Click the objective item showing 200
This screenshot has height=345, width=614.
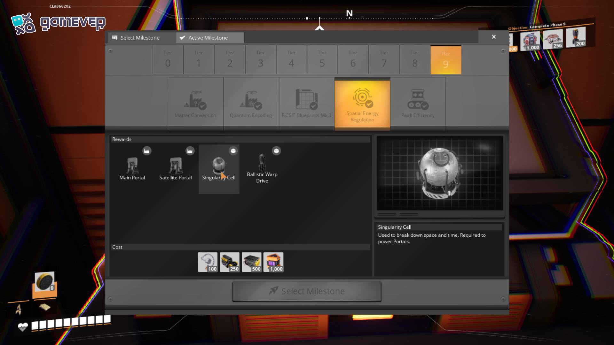click(576, 37)
